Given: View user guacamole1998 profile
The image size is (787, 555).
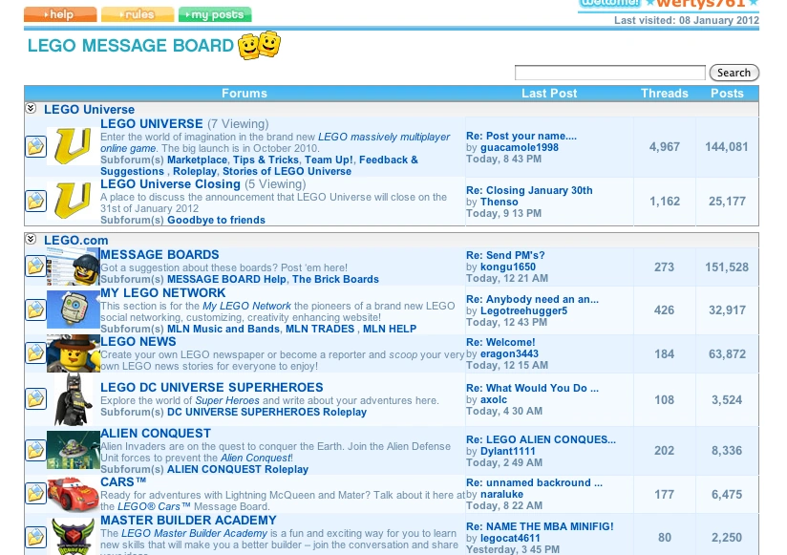Looking at the screenshot, I should (x=519, y=147).
